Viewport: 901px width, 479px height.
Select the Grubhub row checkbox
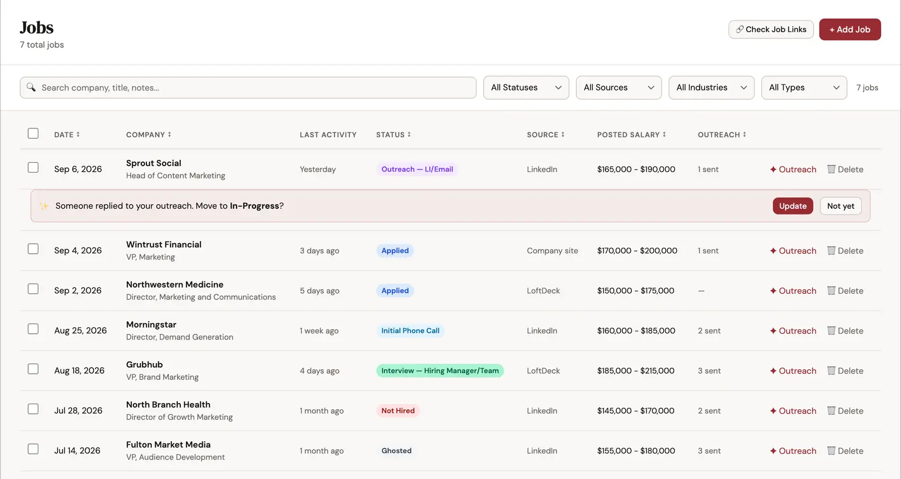coord(33,369)
